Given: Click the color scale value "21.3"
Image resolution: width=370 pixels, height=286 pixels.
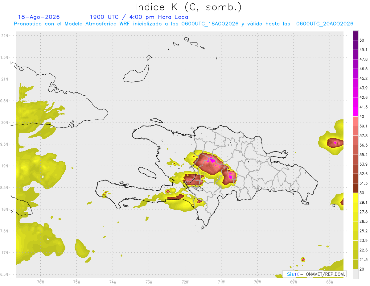Looking at the screenshot, I should 364,260.
